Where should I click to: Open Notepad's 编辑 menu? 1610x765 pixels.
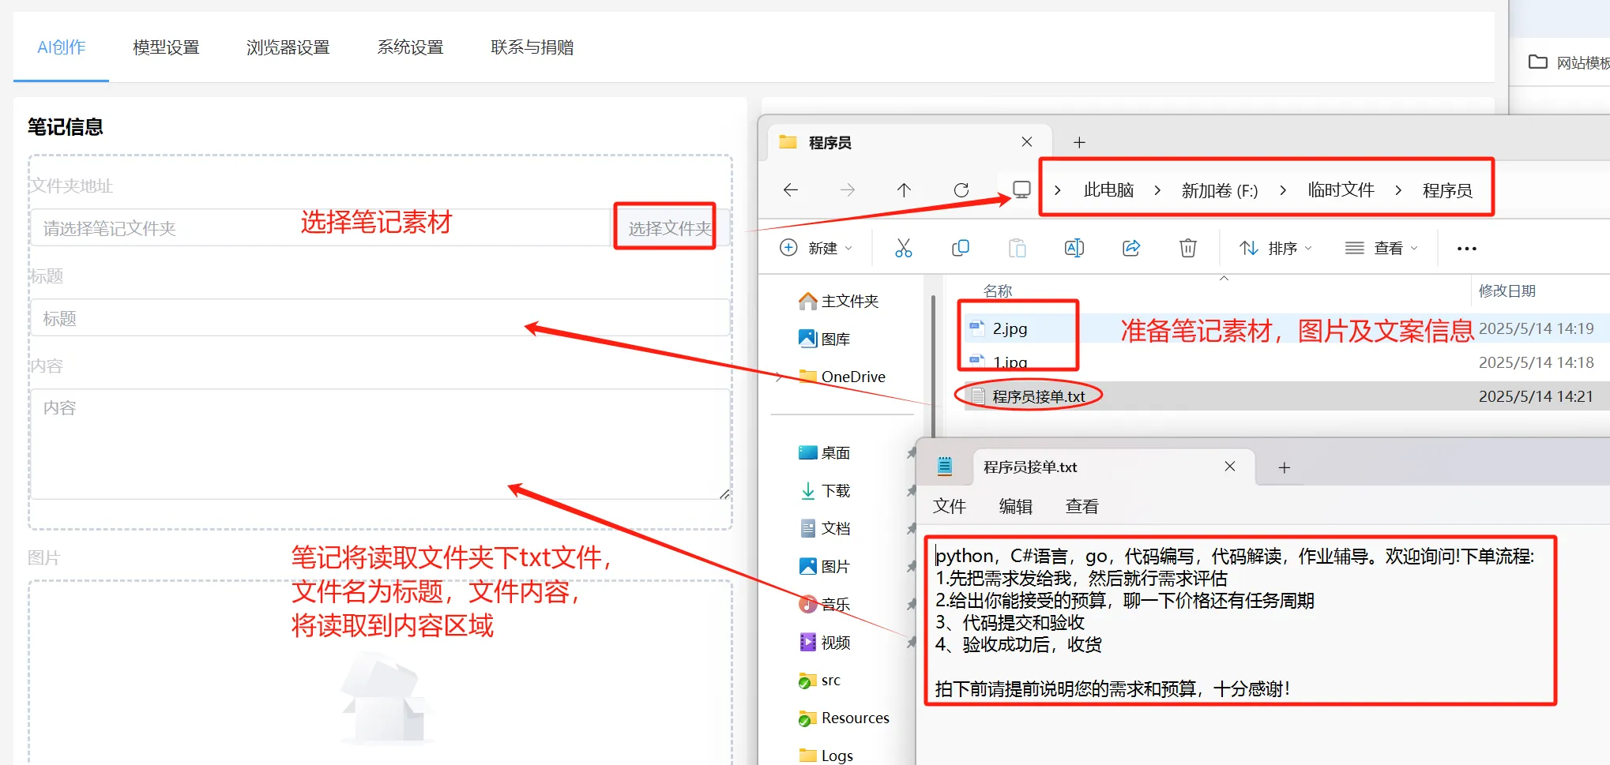coord(1015,506)
